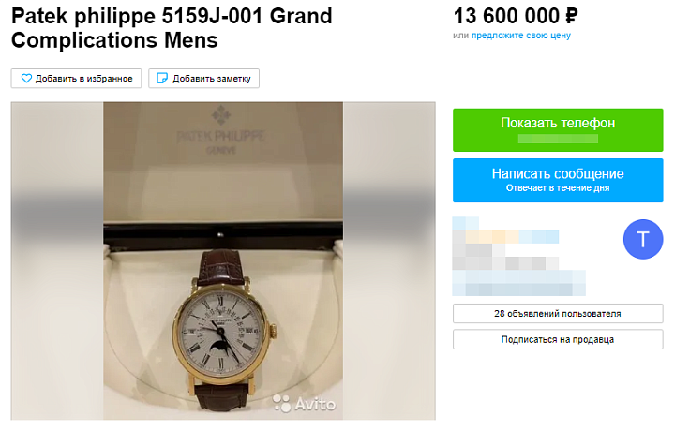Click the 13 600 000 ₽ price

coord(515,15)
